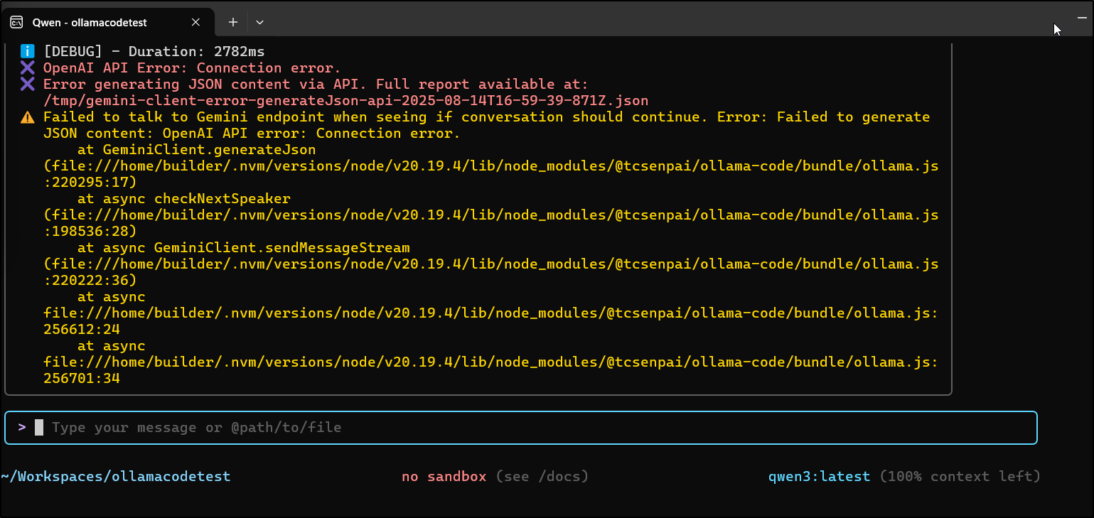Click 'at GeminiClient.generateJson' stack line

[x=197, y=150]
